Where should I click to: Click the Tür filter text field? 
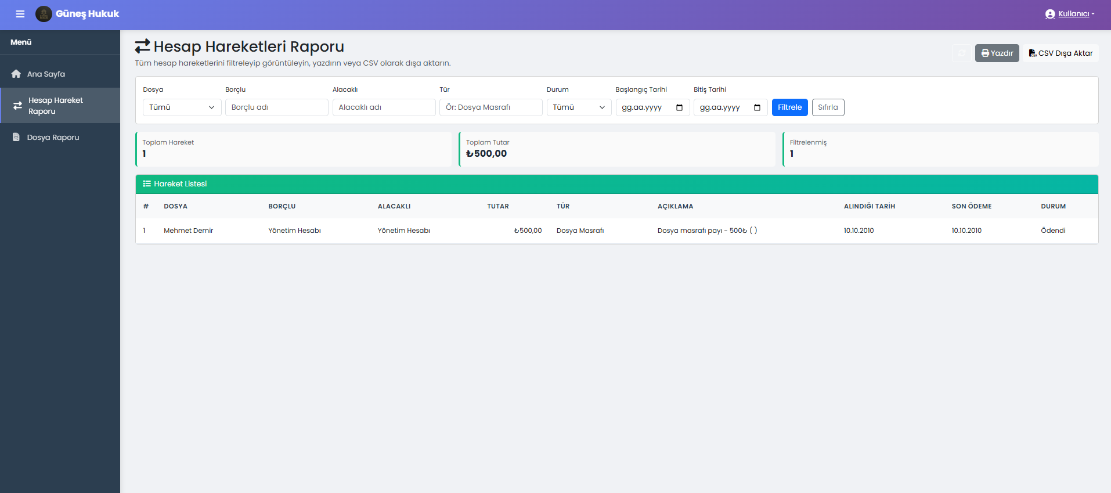coord(490,107)
